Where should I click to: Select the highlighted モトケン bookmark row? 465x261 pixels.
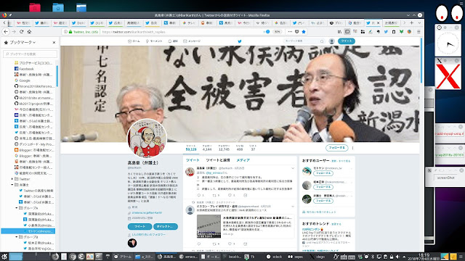tap(28, 231)
